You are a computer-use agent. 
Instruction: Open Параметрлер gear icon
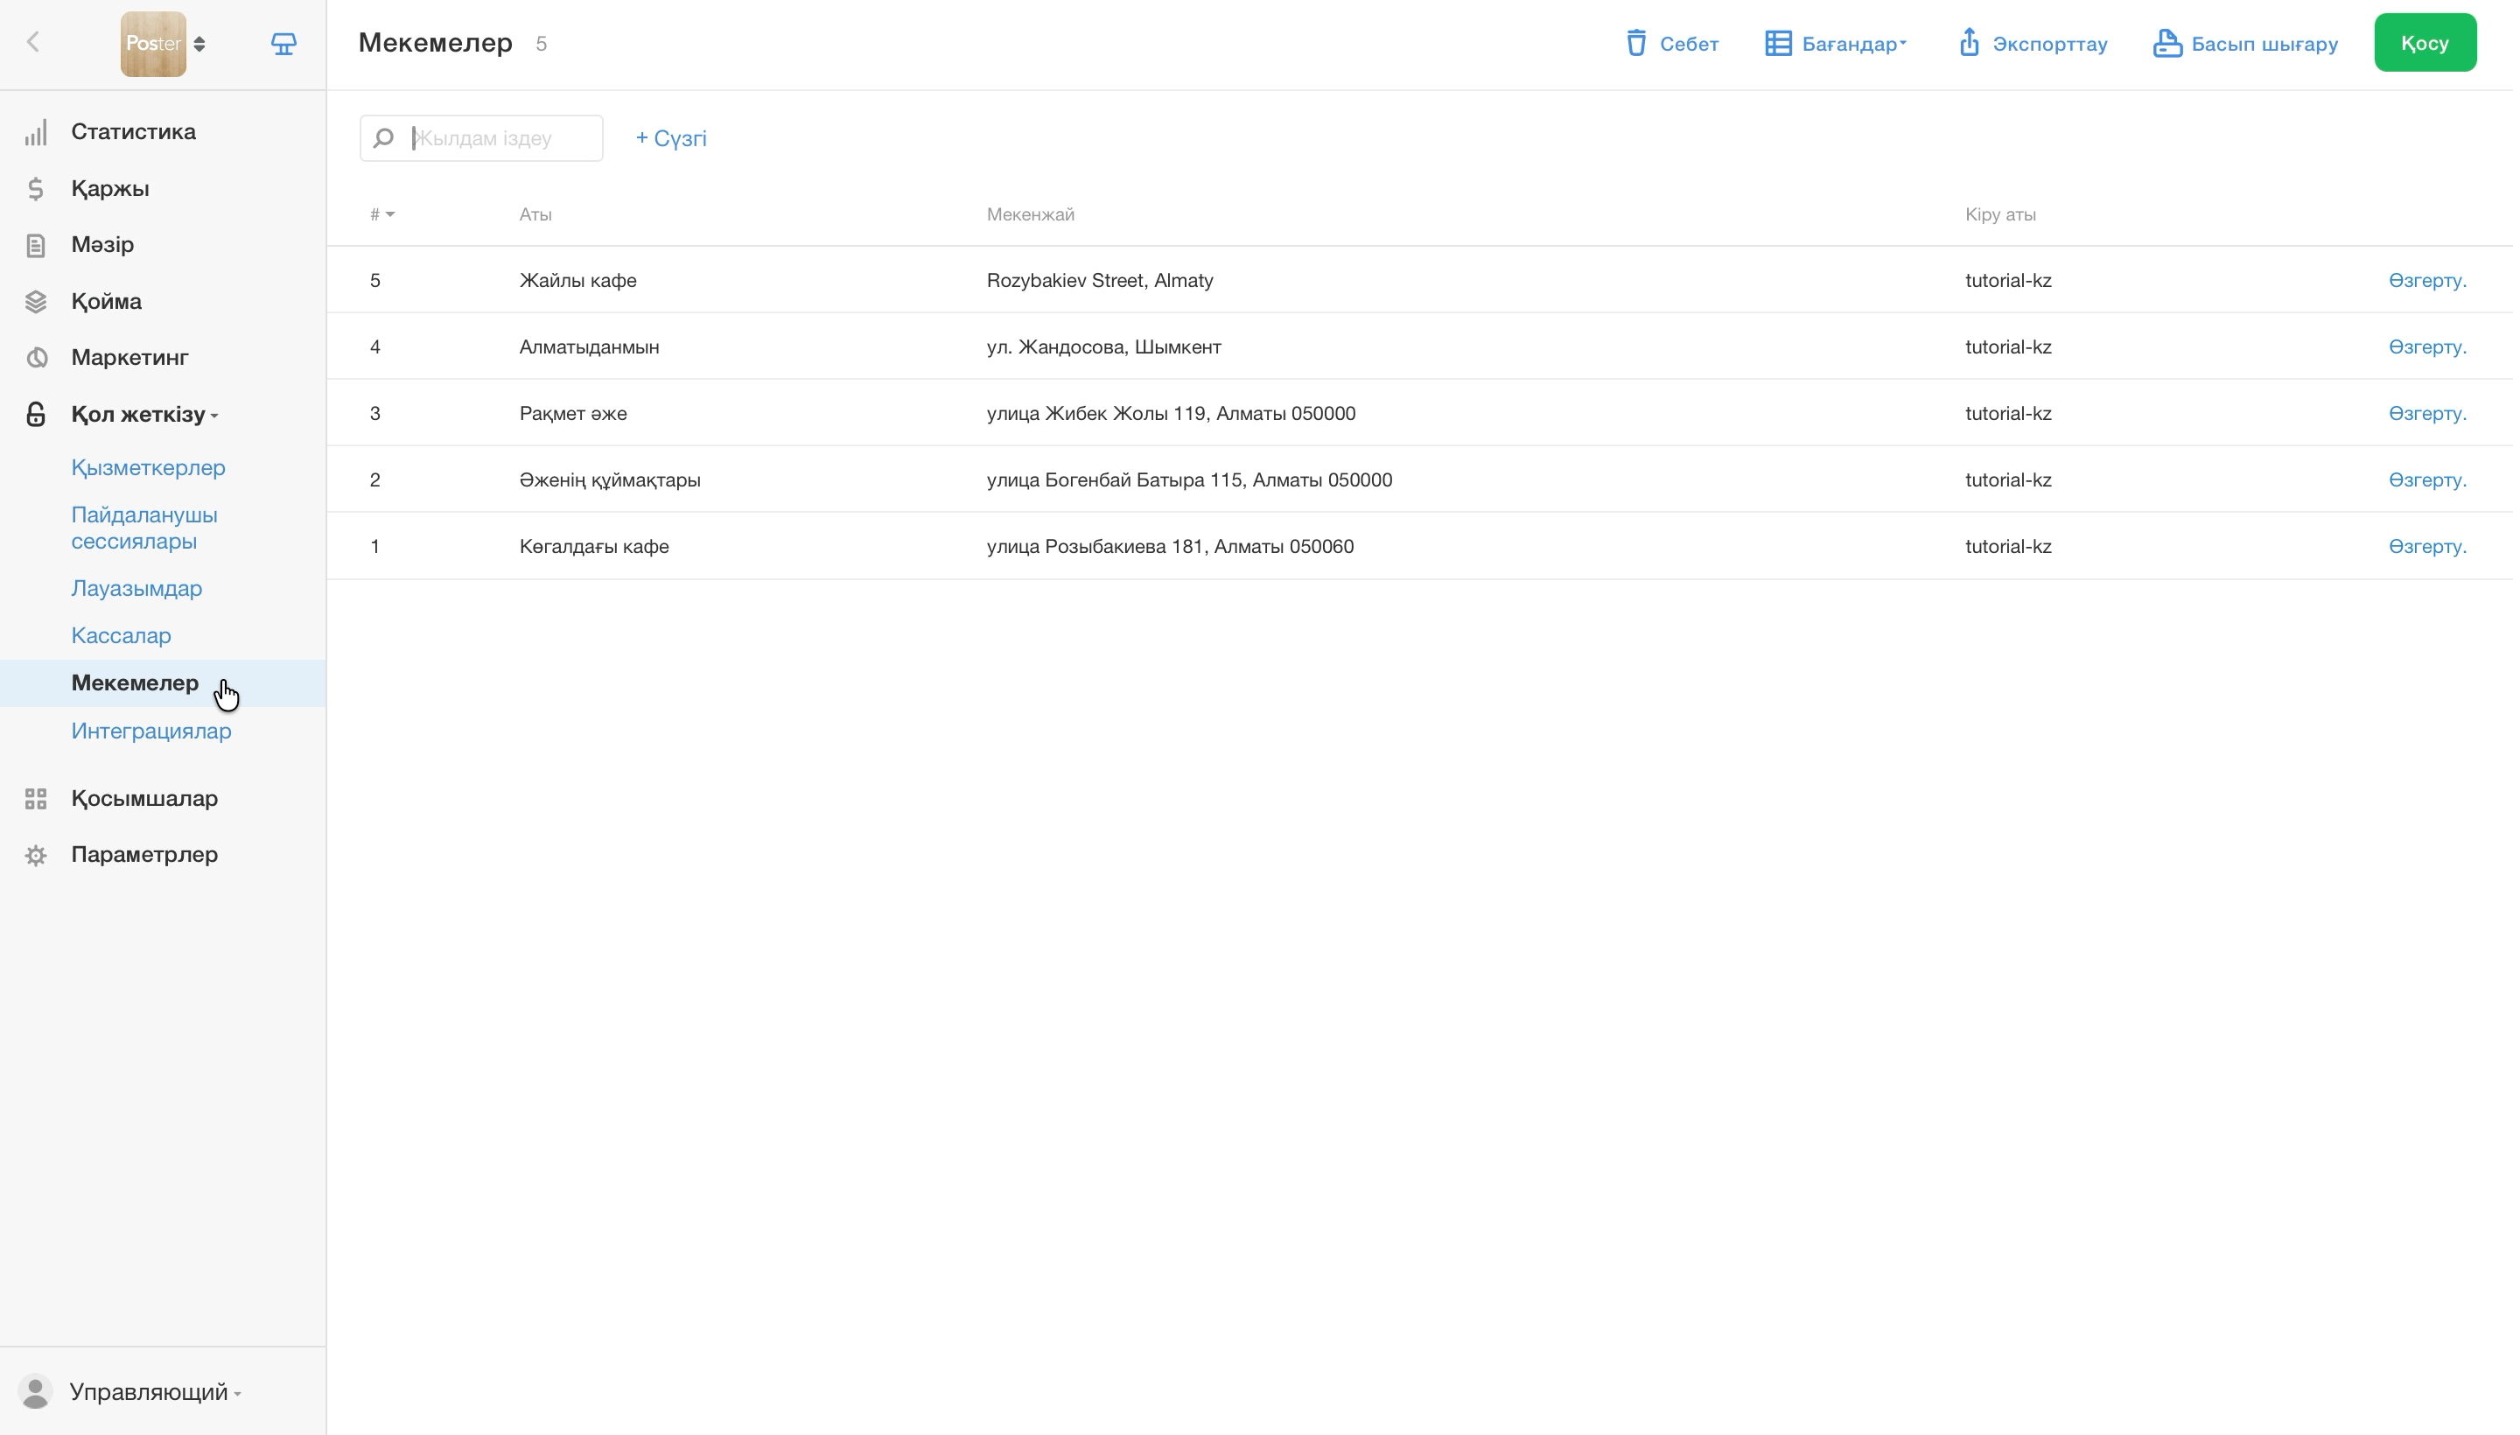tap(36, 856)
